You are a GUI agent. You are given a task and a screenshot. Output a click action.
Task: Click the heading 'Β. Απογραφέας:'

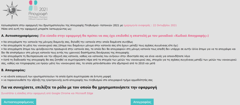coord(13,70)
